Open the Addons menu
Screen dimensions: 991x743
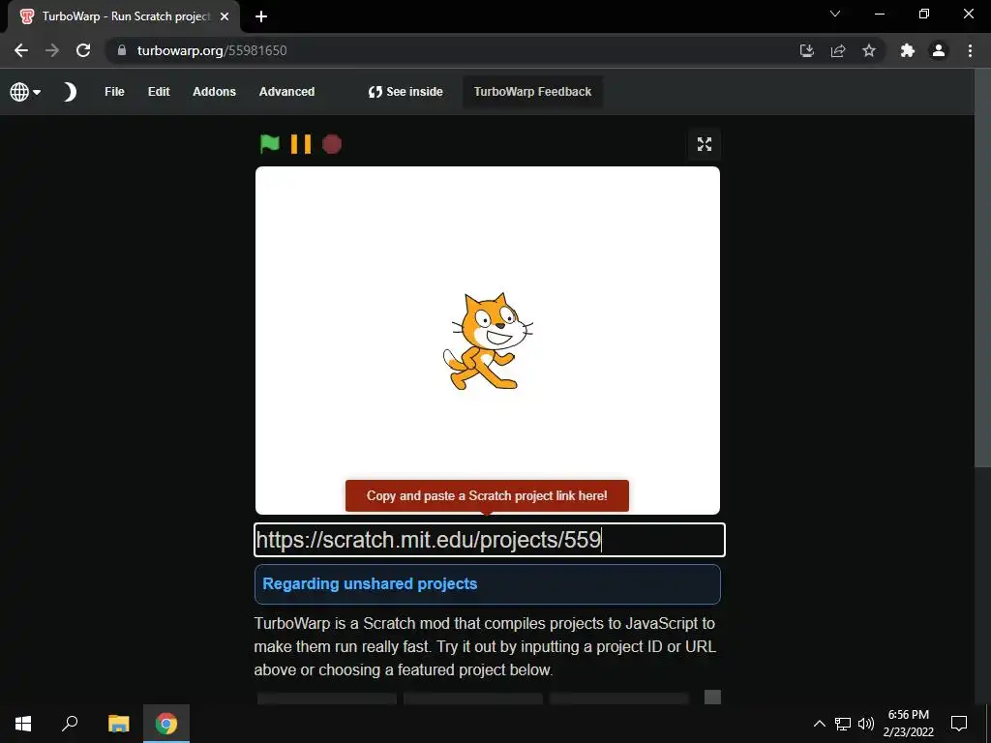coord(214,92)
